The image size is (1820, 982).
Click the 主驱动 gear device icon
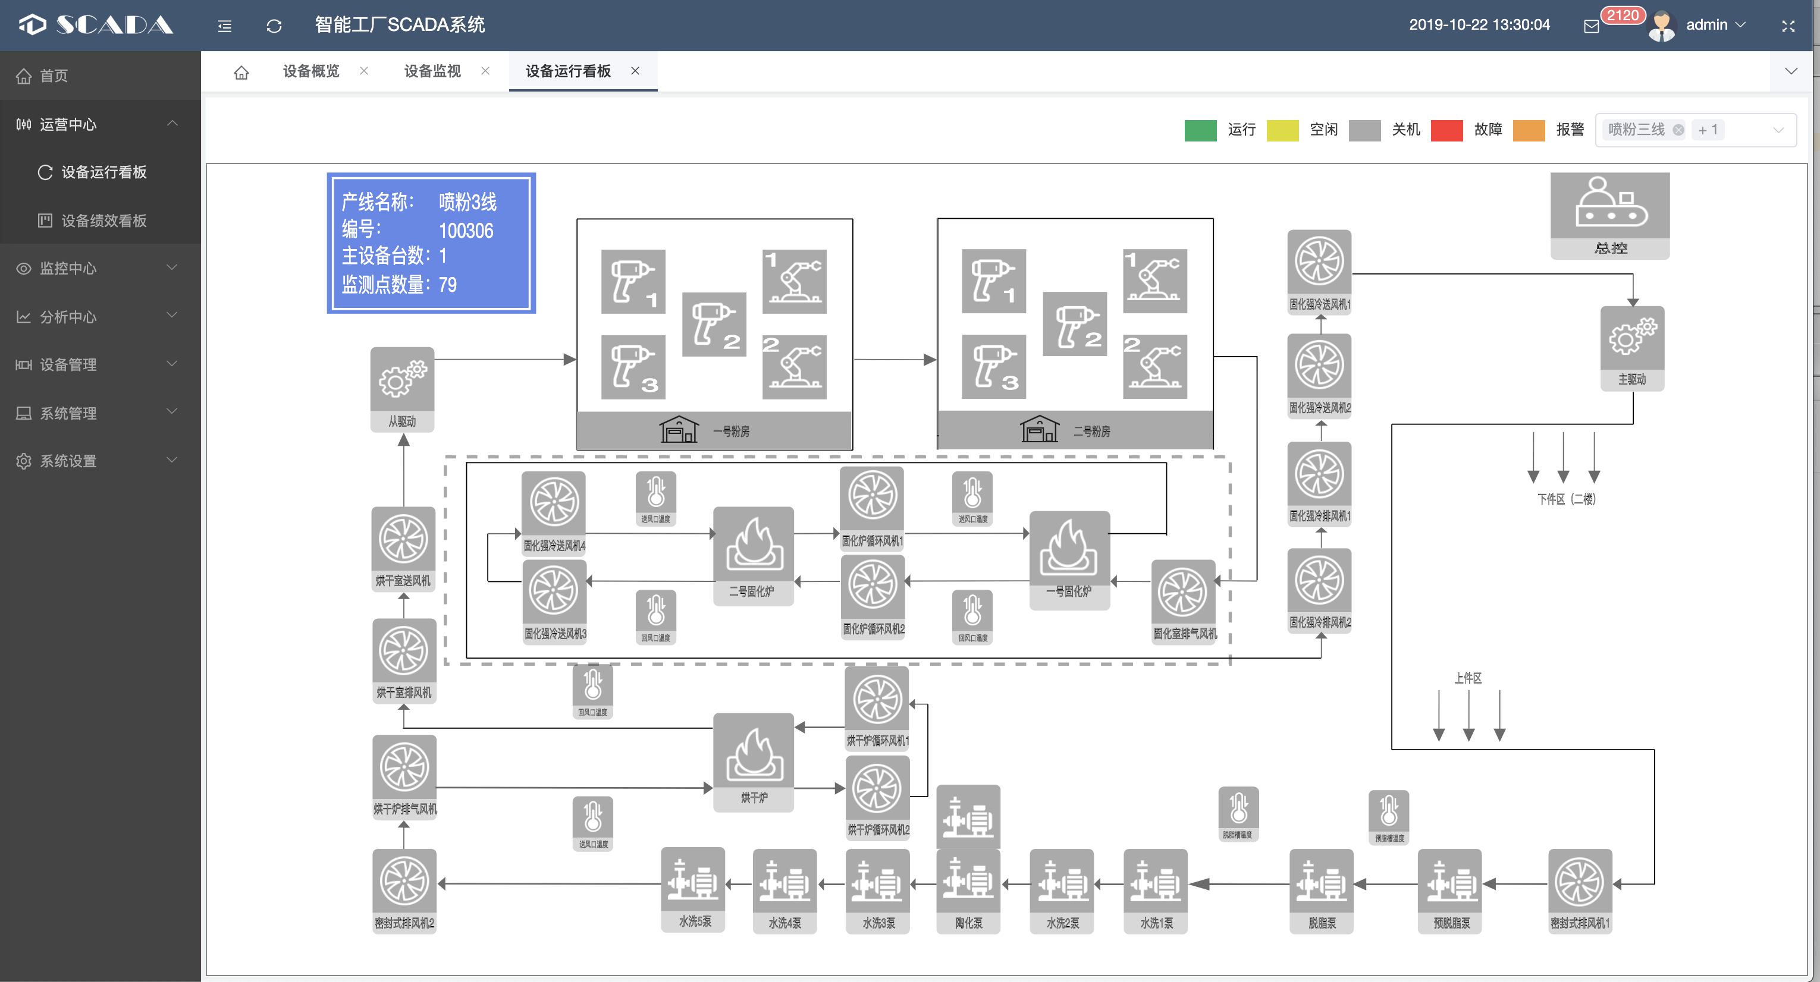1632,338
